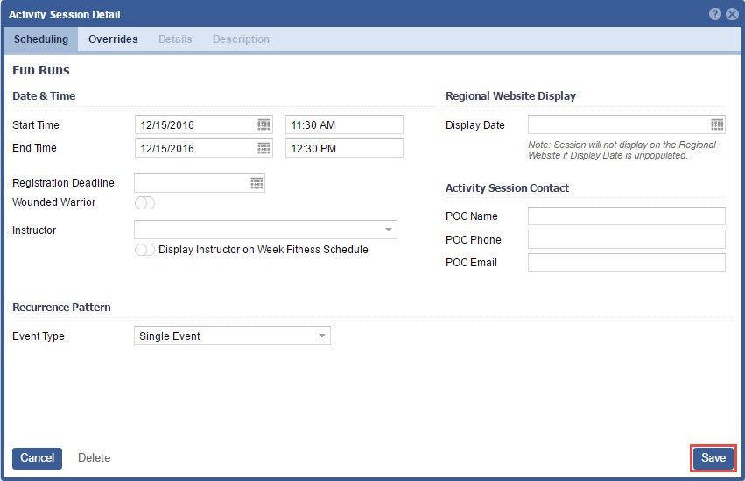Open the Start Time calendar picker
Image resolution: width=745 pixels, height=481 pixels.
click(x=264, y=124)
